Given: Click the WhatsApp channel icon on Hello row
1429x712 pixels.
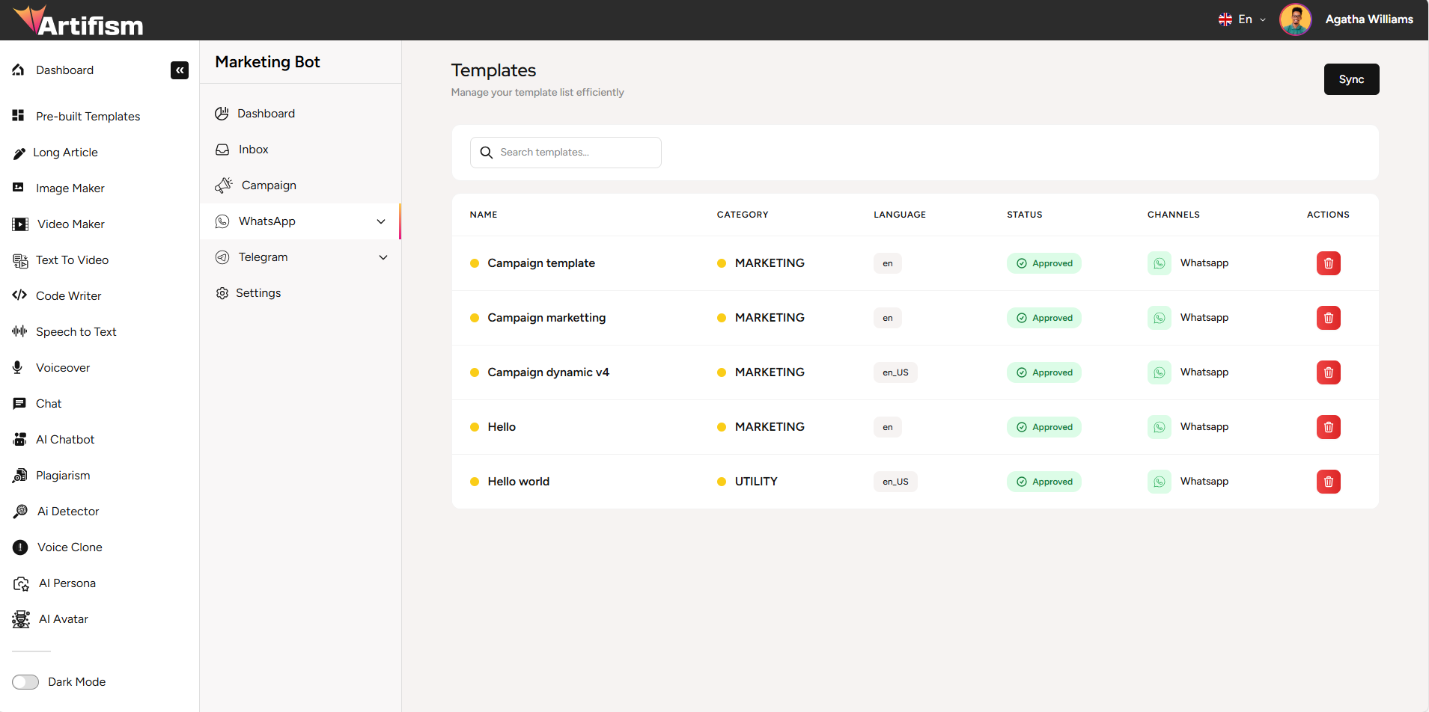Looking at the screenshot, I should pyautogui.click(x=1159, y=427).
